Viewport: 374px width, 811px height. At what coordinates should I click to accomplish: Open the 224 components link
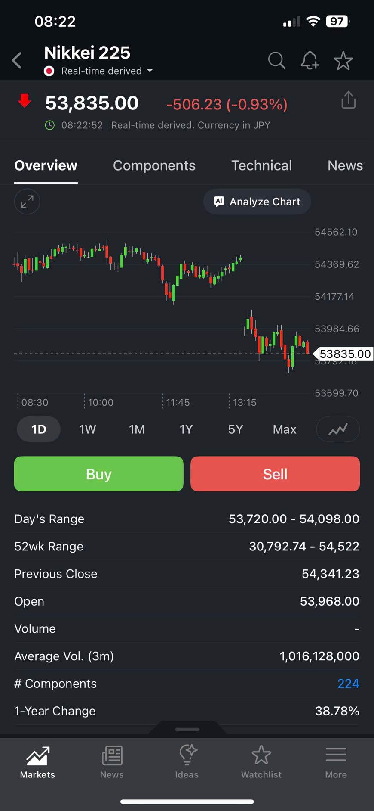pyautogui.click(x=348, y=684)
